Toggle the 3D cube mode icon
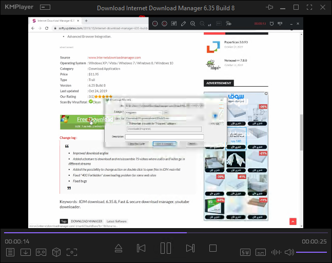 pyautogui.click(x=56, y=252)
